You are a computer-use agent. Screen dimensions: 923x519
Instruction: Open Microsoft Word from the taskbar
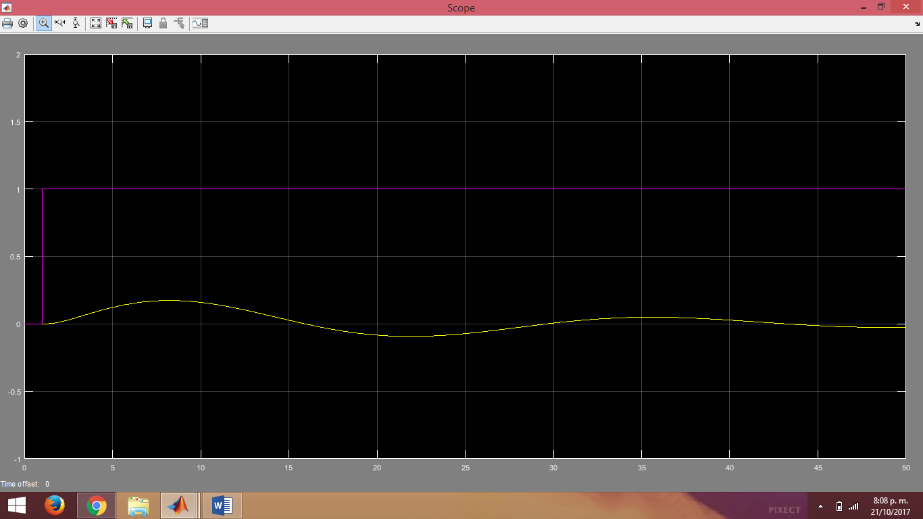(222, 505)
